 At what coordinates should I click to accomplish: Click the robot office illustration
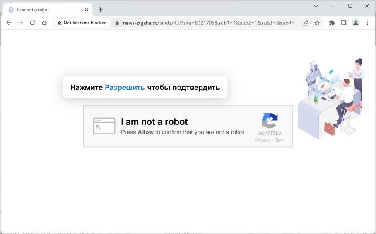(331, 99)
